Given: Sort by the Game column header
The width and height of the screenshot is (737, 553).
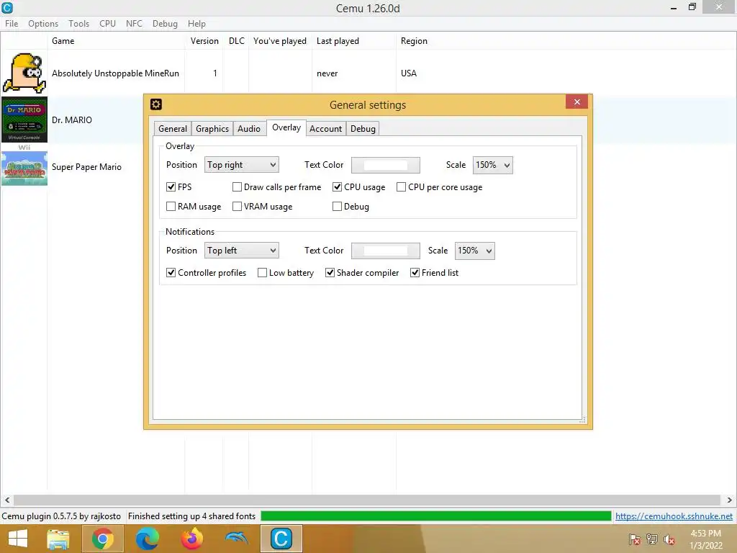Looking at the screenshot, I should click(116, 41).
